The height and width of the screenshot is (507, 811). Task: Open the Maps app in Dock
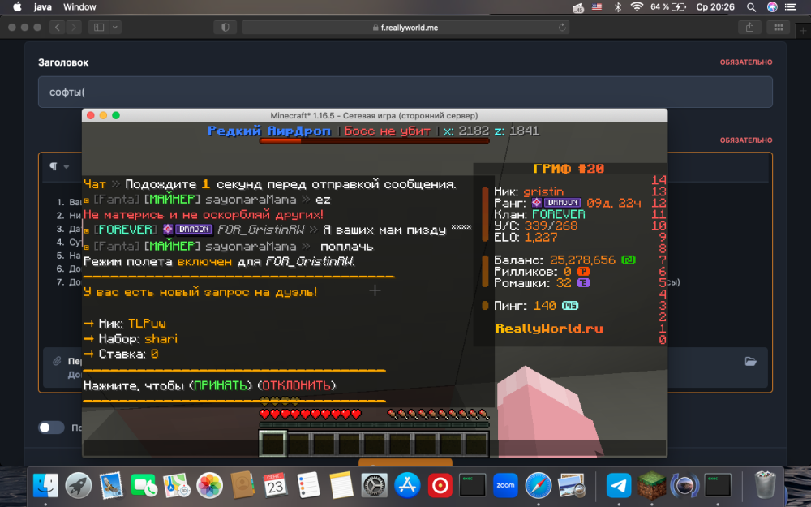click(177, 486)
